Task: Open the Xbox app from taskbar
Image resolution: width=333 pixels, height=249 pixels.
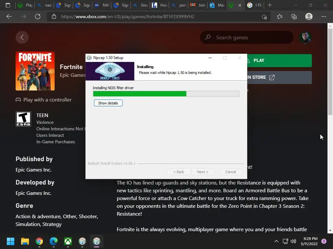Action: (x=68, y=241)
